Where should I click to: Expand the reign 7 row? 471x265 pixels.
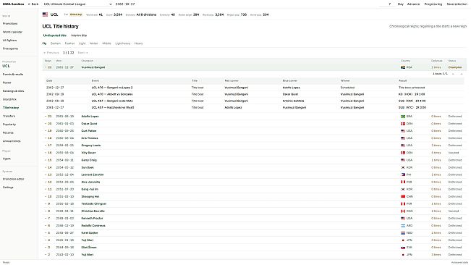tap(255, 218)
